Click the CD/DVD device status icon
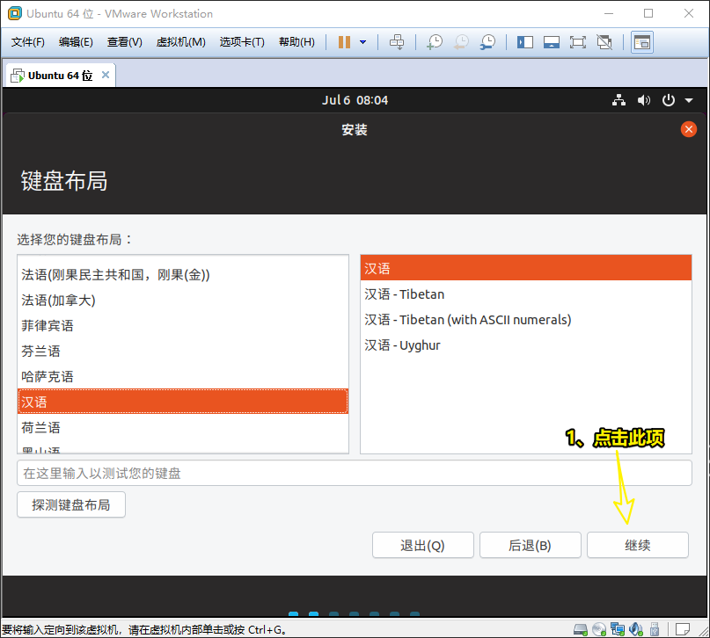The width and height of the screenshot is (710, 638). tap(599, 628)
